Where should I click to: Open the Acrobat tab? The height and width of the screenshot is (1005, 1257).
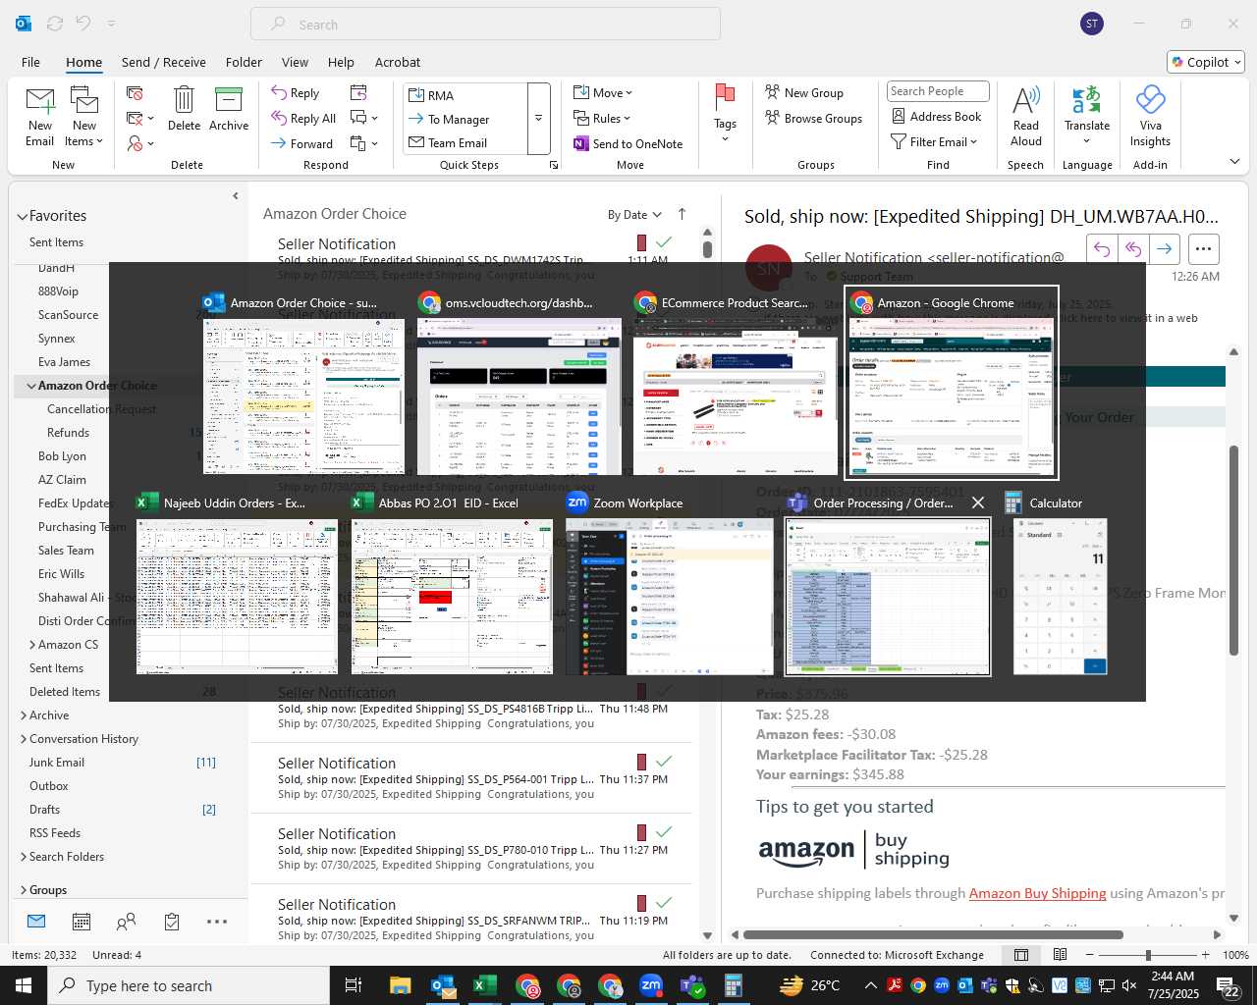click(398, 62)
